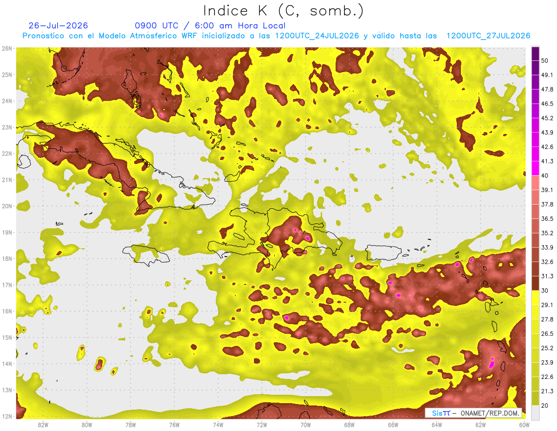
Task: Click the colorbar label '39.1'
Action: 547,190
